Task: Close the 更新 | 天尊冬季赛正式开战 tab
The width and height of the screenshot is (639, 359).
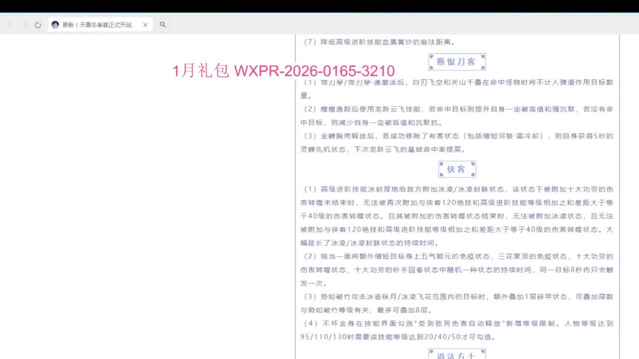Action: point(145,25)
